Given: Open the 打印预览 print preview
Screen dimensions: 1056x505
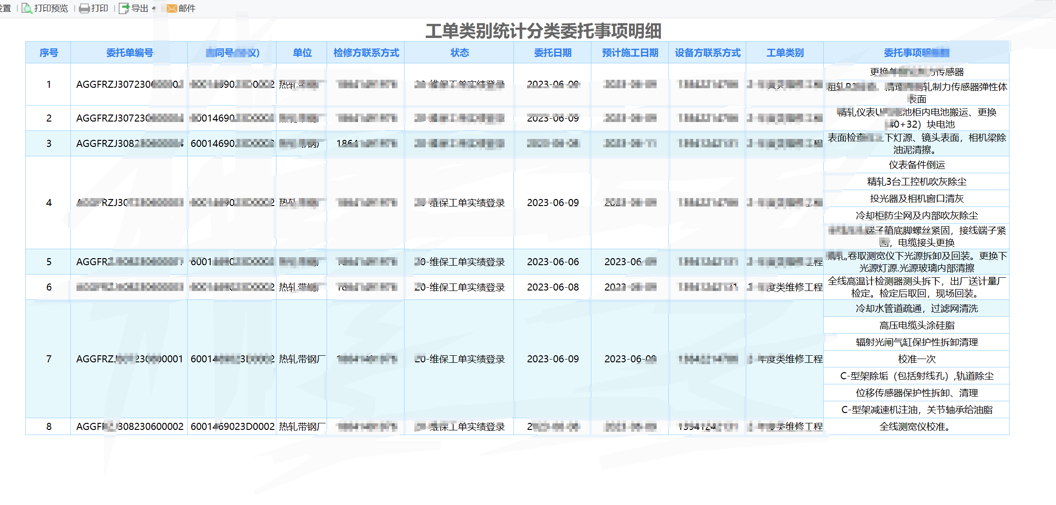Looking at the screenshot, I should point(51,8).
